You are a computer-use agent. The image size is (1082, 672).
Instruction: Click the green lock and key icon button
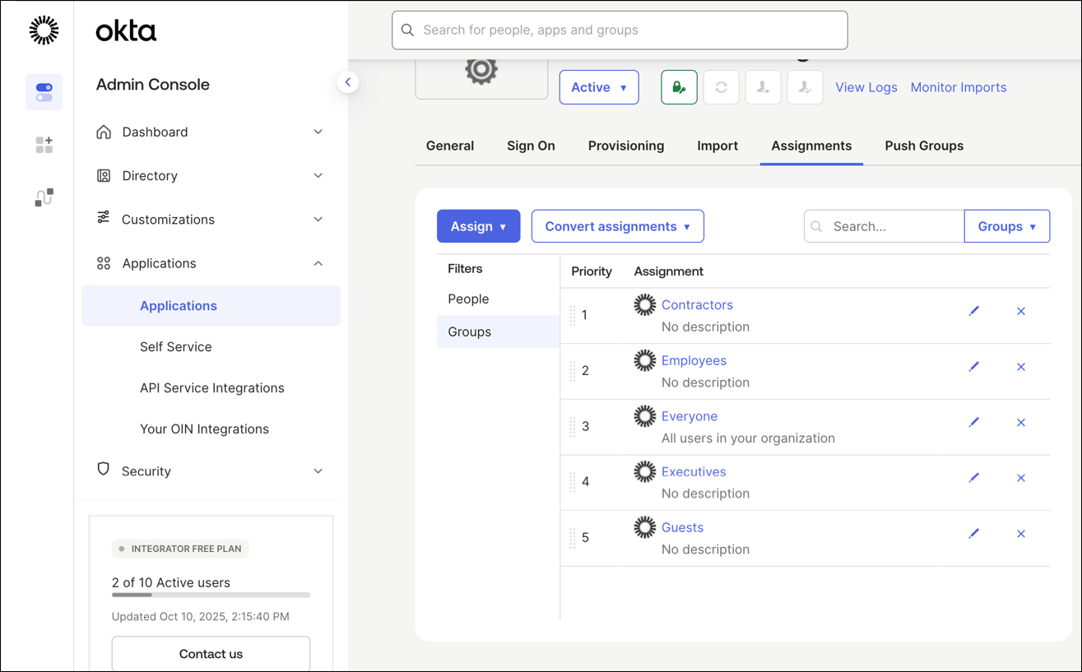click(679, 87)
